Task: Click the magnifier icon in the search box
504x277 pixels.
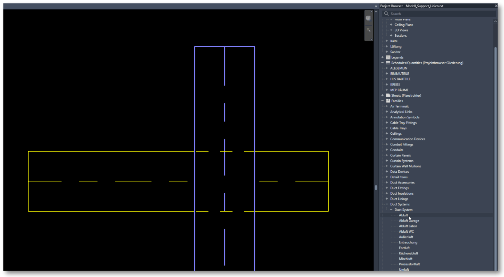Action: coord(386,14)
